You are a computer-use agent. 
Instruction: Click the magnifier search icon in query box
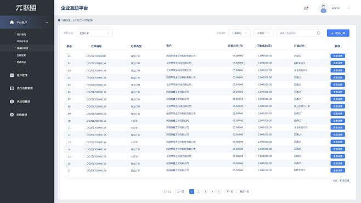click(319, 33)
